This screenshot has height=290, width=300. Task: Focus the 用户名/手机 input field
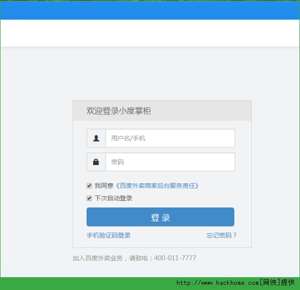pyautogui.click(x=170, y=138)
